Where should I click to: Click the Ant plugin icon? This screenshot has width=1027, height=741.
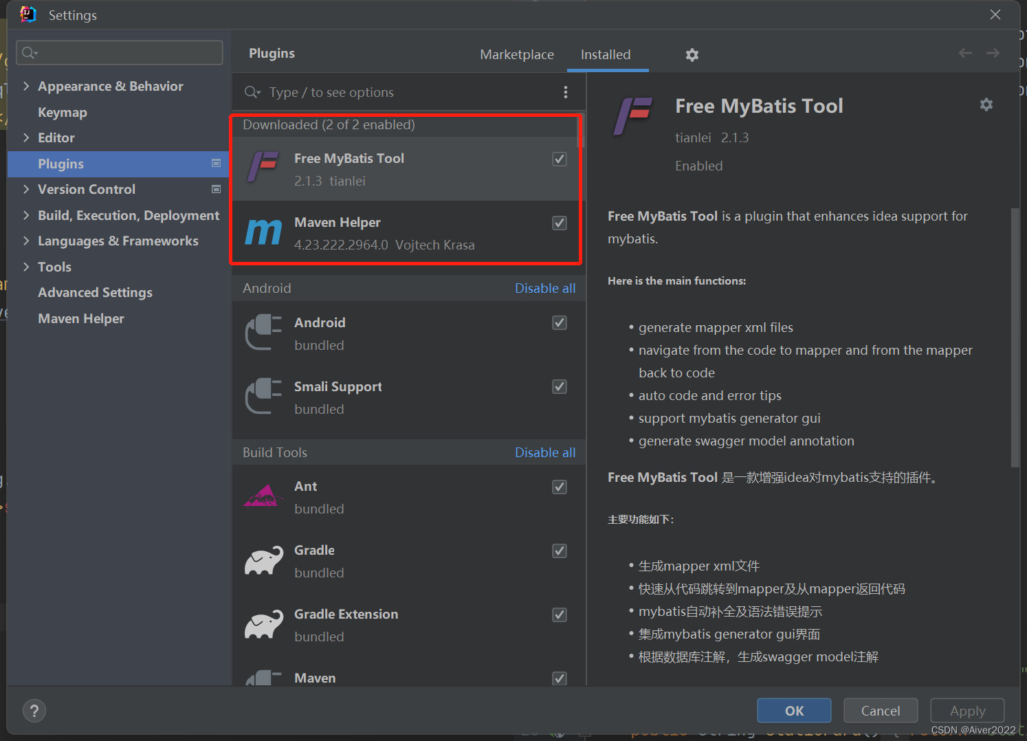263,496
